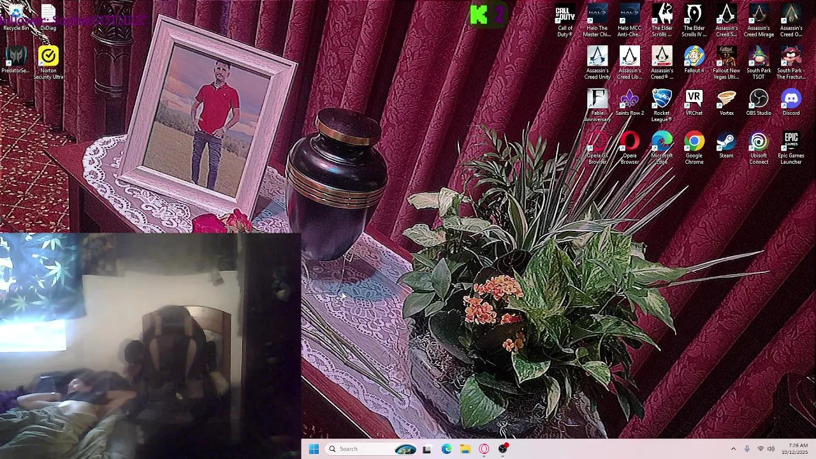
Task: Open the volume speaker tray icon
Action: pos(771,449)
